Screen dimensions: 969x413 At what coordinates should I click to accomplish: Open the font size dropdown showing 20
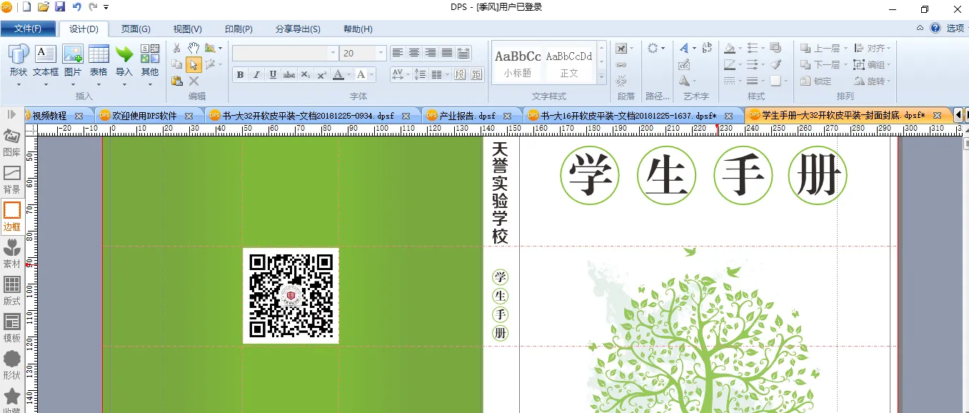(x=381, y=54)
